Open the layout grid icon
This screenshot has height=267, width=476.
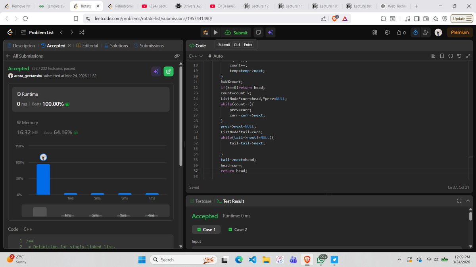click(x=375, y=32)
